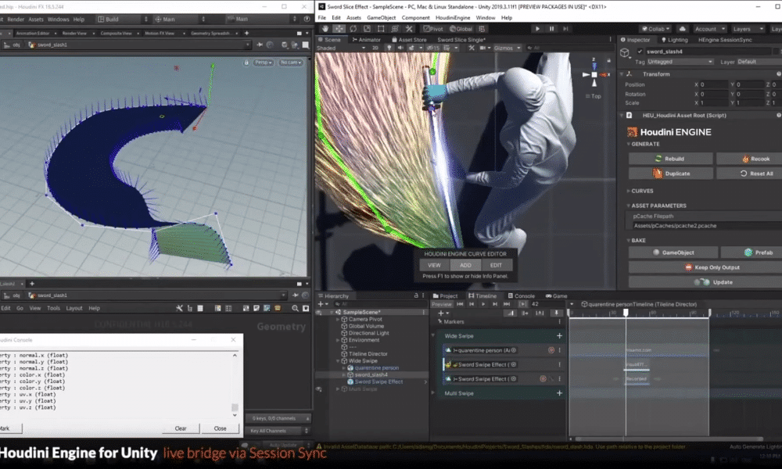Viewport: 782px width, 469px height.
Task: Toggle scene audio speaker icon
Action: click(400, 48)
